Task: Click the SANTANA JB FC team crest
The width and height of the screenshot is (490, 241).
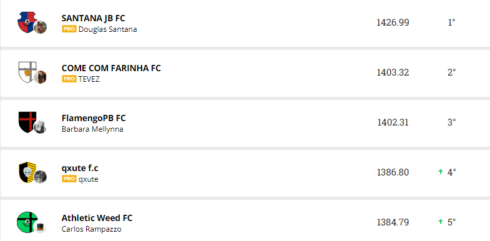Action: point(27,22)
